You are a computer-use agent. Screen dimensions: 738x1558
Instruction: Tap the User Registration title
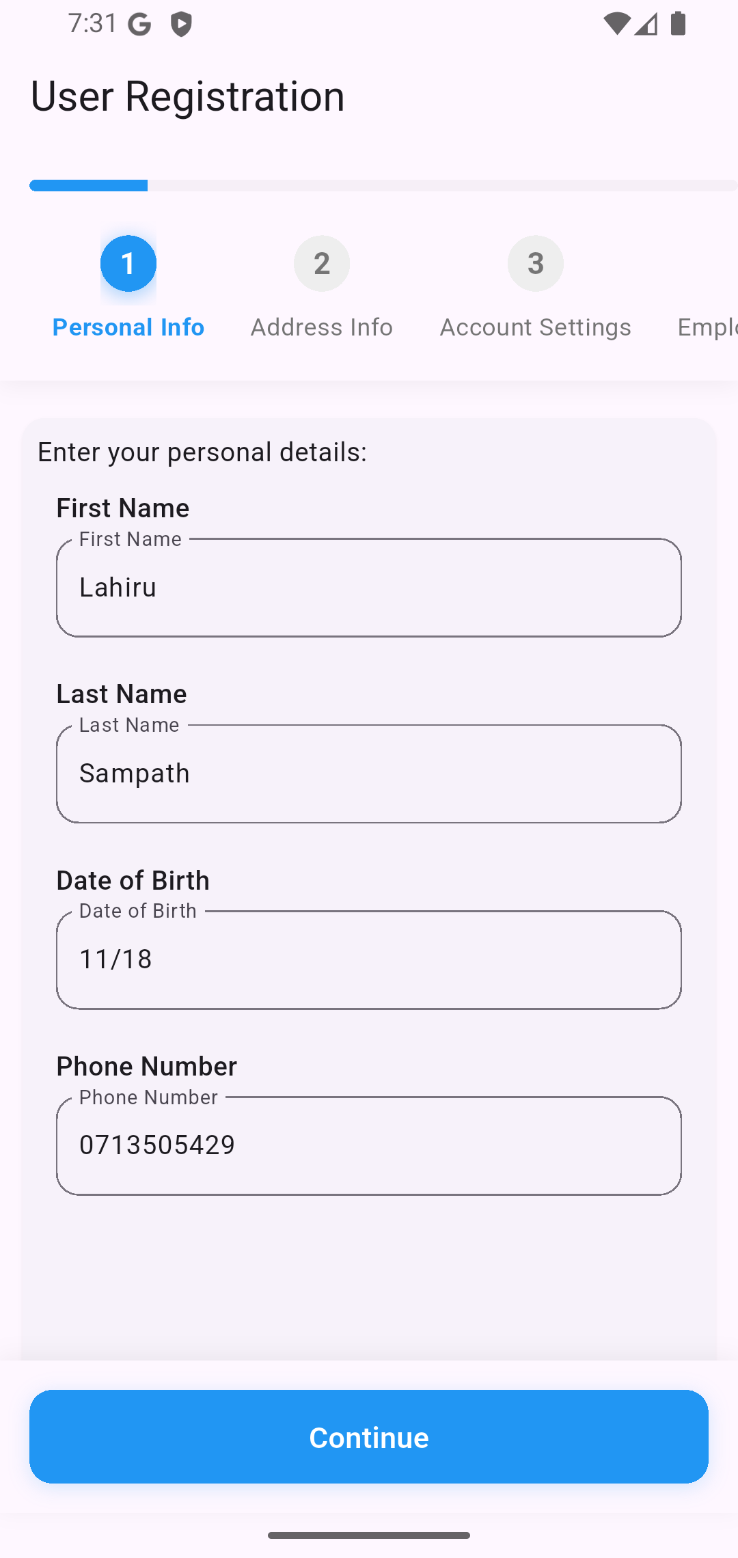click(188, 96)
